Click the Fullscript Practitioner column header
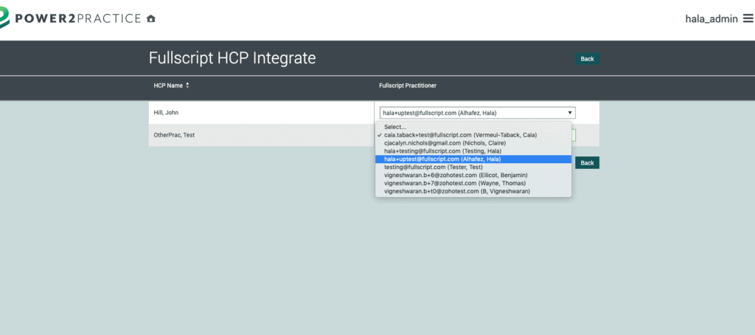 click(x=408, y=86)
